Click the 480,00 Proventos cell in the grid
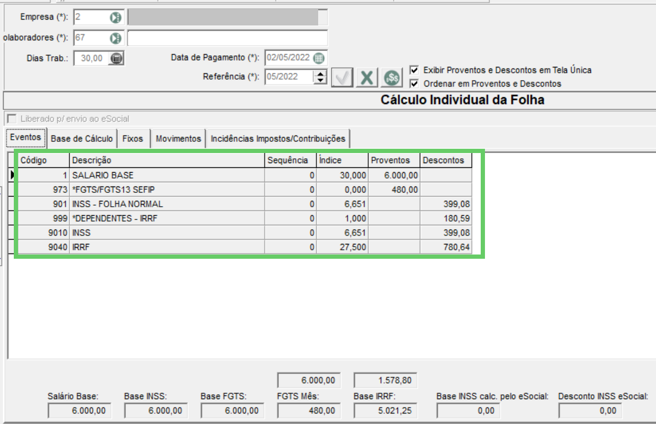The image size is (656, 424). (x=394, y=189)
